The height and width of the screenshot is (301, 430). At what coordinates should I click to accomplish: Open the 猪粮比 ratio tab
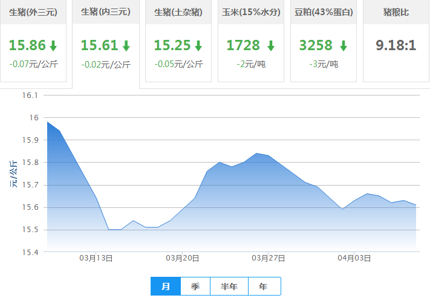click(x=396, y=12)
